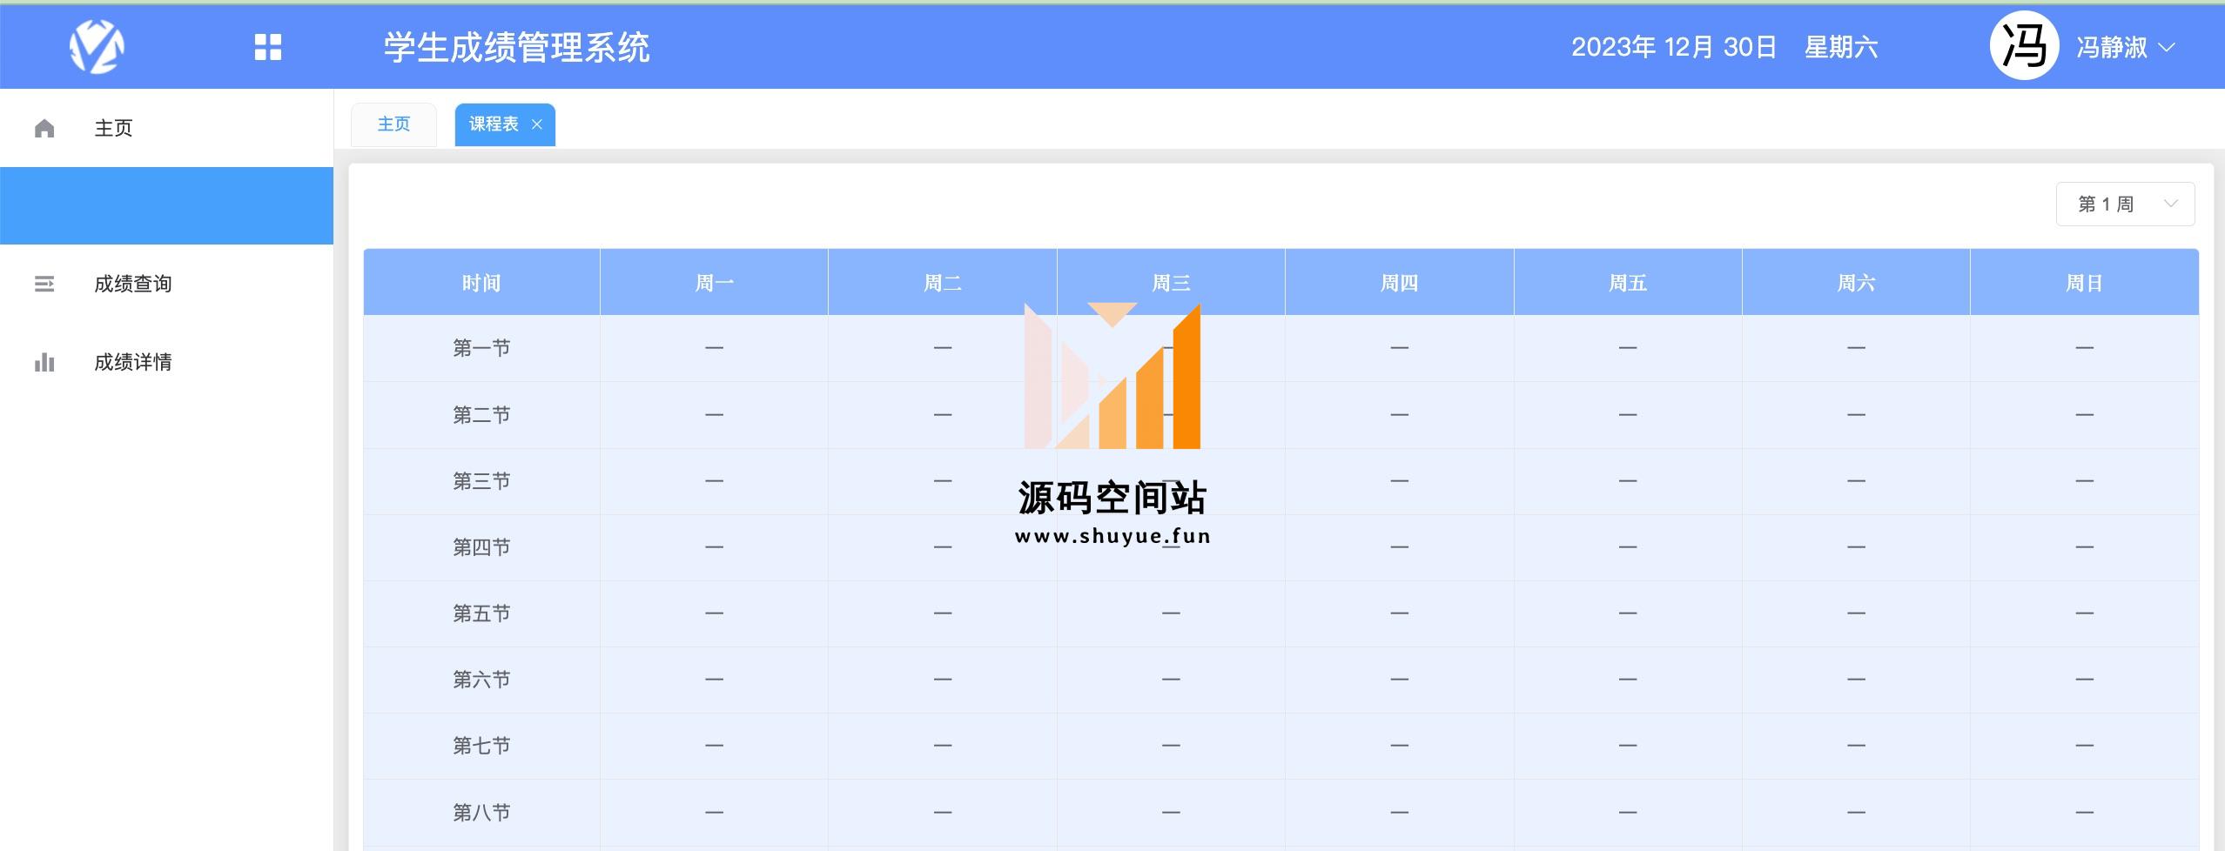The width and height of the screenshot is (2225, 851).
Task: Click the 周六 column header
Action: pos(1856,283)
